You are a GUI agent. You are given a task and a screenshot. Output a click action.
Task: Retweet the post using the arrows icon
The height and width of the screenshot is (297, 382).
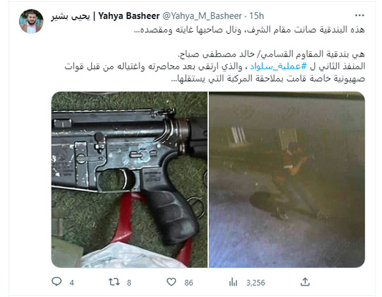click(x=114, y=282)
